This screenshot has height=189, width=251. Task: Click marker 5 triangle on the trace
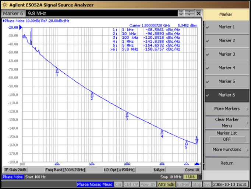pyautogui.click(x=186, y=143)
